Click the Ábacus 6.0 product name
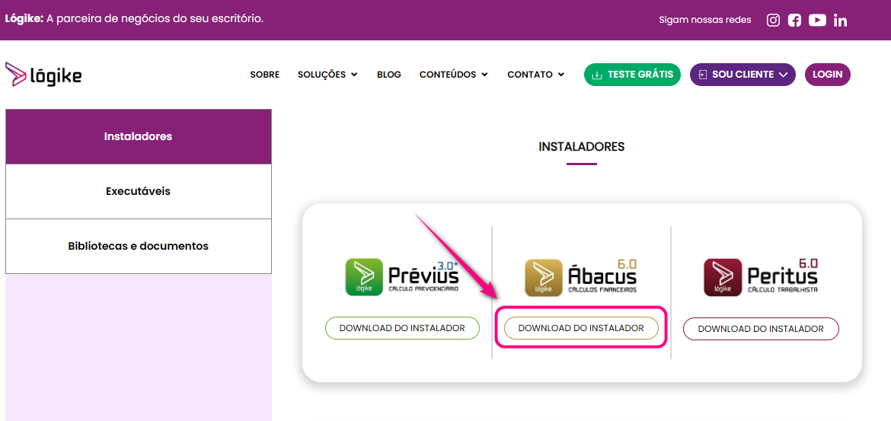 602,276
